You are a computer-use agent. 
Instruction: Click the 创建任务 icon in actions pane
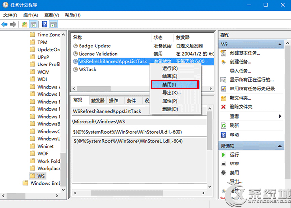[x=224, y=62]
